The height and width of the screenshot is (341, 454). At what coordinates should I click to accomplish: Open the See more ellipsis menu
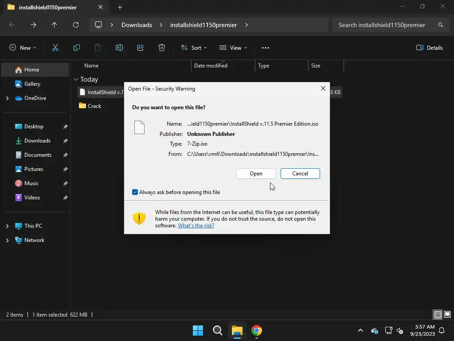266,48
